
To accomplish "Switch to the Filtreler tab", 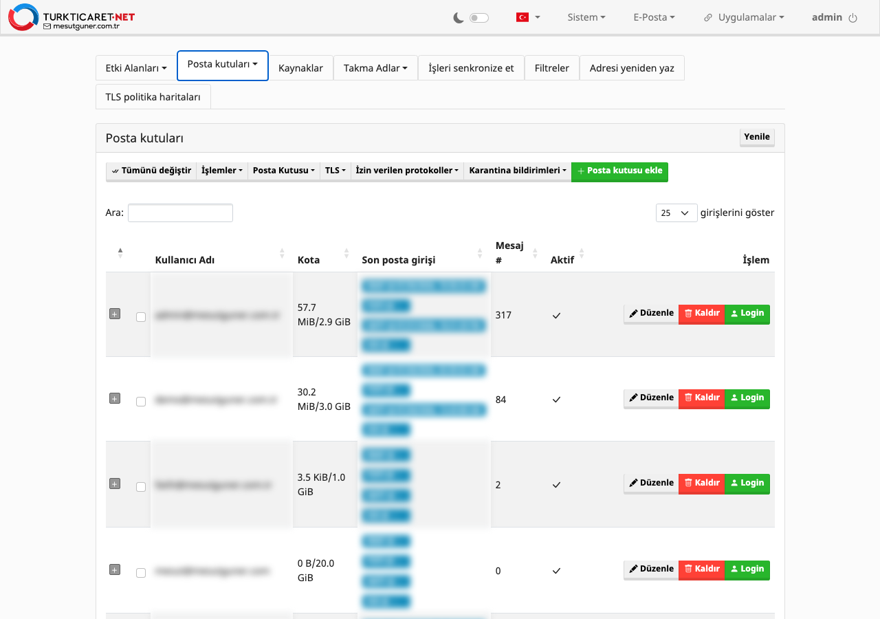I will [x=552, y=68].
